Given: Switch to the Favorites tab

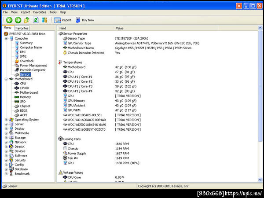Looking at the screenshot, I should click(x=22, y=28).
